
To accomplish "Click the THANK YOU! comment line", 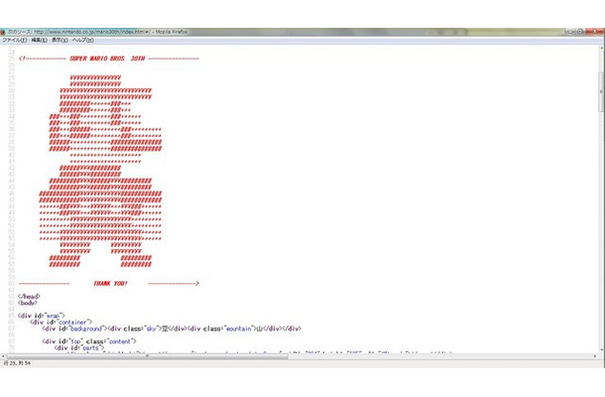I will coord(109,284).
